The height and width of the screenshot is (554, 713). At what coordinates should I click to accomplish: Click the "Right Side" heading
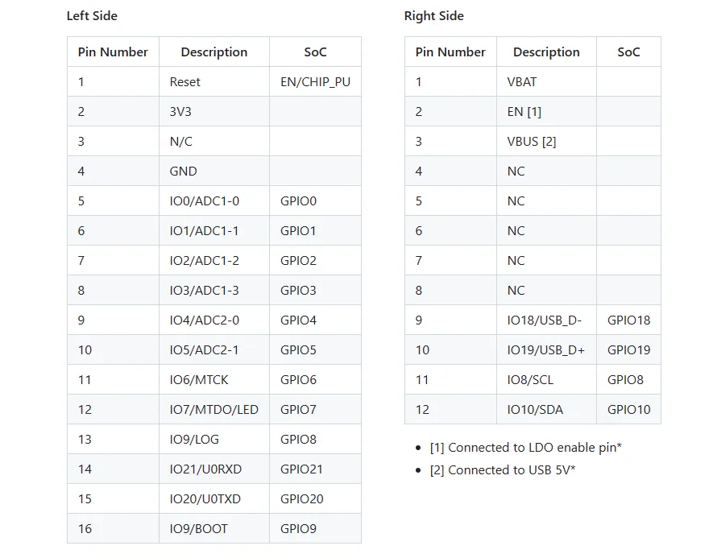point(433,16)
